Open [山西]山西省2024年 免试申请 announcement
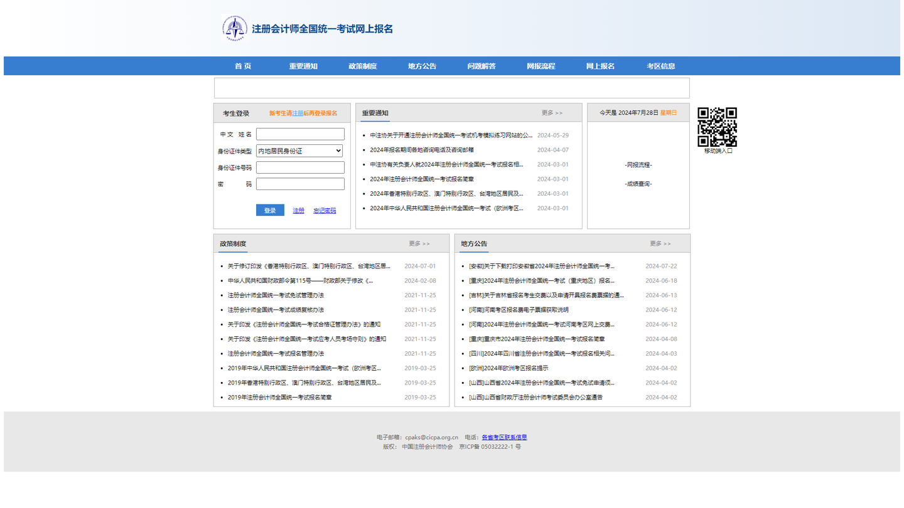The height and width of the screenshot is (508, 904). (x=542, y=383)
